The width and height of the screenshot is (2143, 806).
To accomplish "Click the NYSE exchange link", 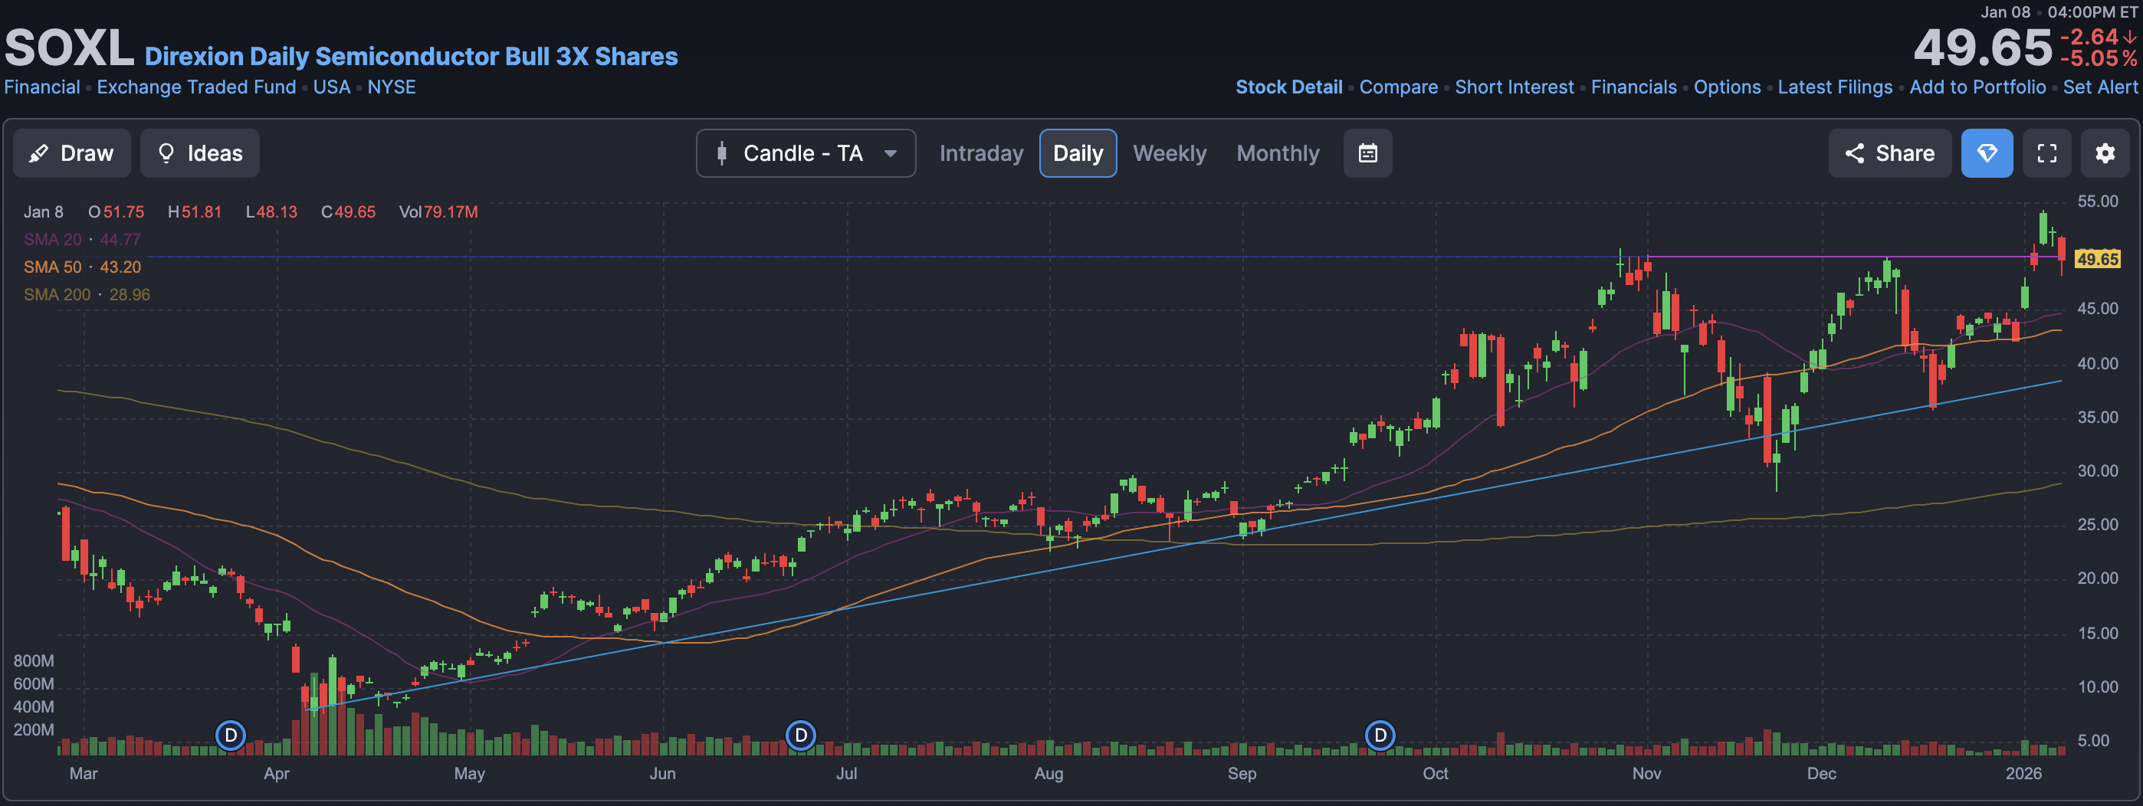I will pyautogui.click(x=392, y=87).
